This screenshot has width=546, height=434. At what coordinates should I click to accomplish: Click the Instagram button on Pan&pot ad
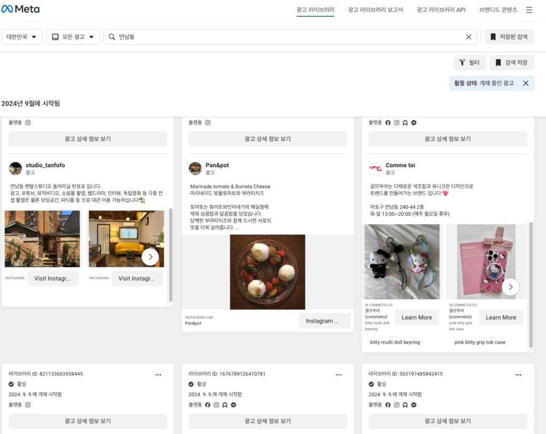[x=325, y=321]
